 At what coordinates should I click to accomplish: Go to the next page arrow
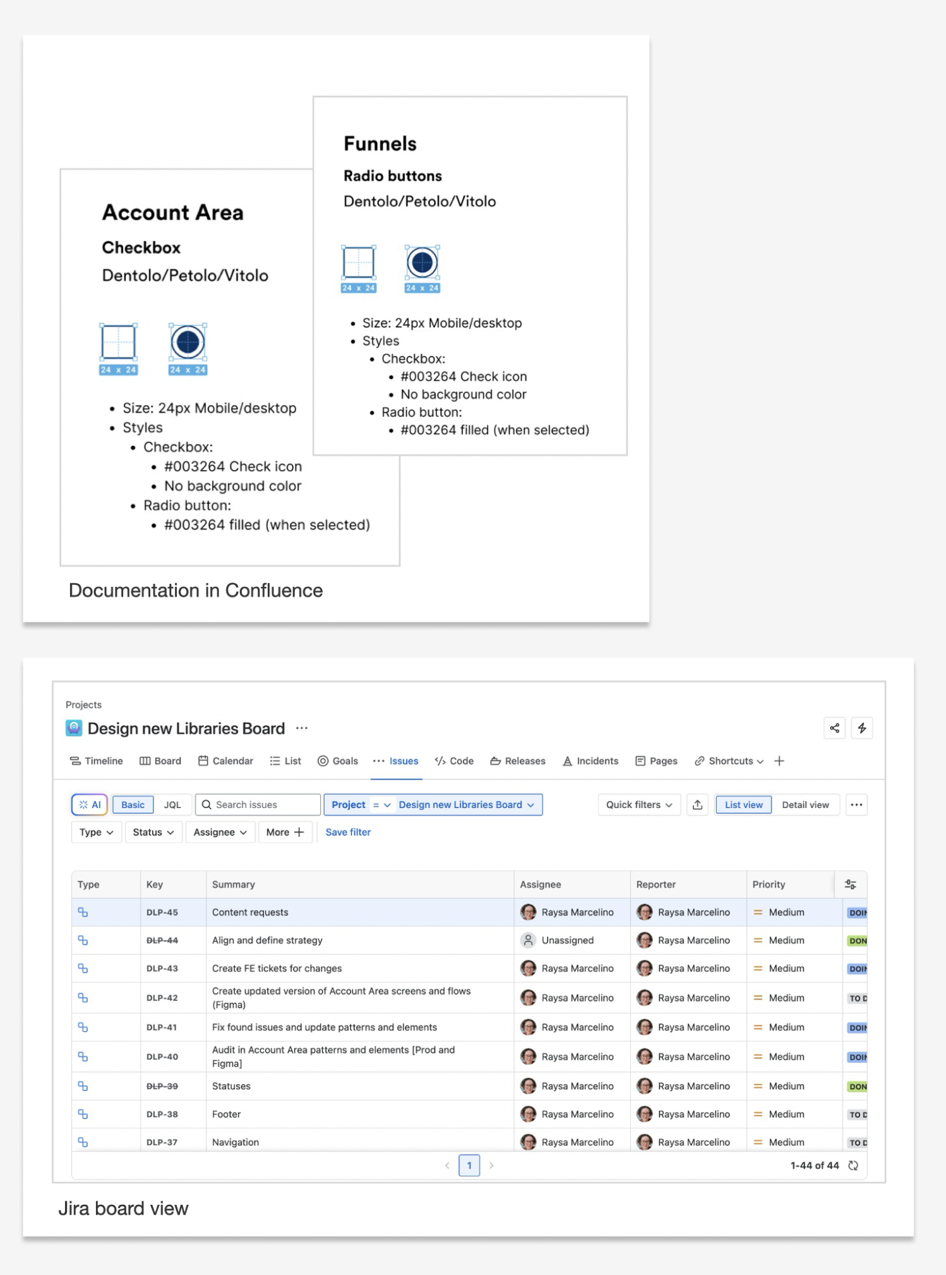point(491,1165)
